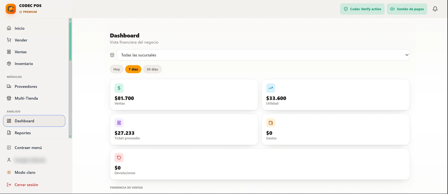Click the sidebar scrollbar thumb
The image size is (448, 194).
70,41
